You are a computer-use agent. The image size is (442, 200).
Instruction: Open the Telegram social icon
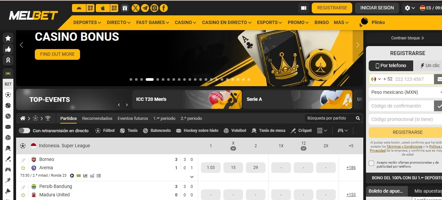145,8
